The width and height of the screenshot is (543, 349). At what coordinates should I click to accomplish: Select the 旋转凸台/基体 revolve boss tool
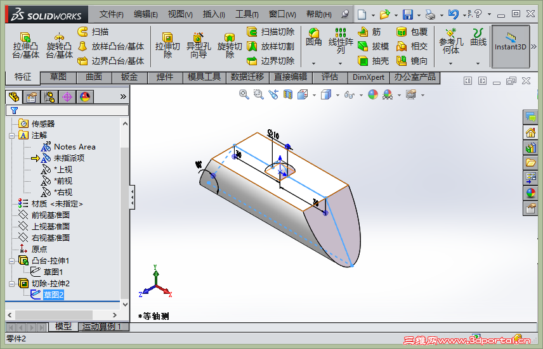(59, 46)
